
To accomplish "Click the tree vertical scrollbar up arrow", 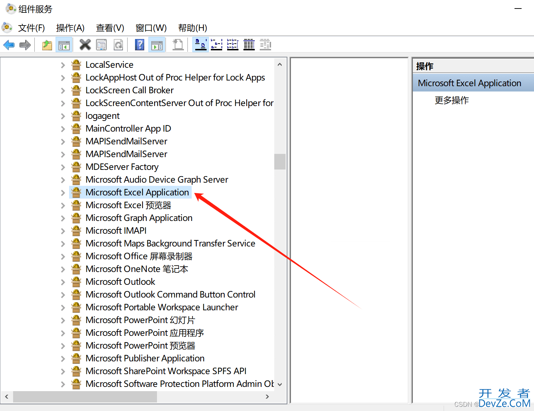I will (280, 65).
